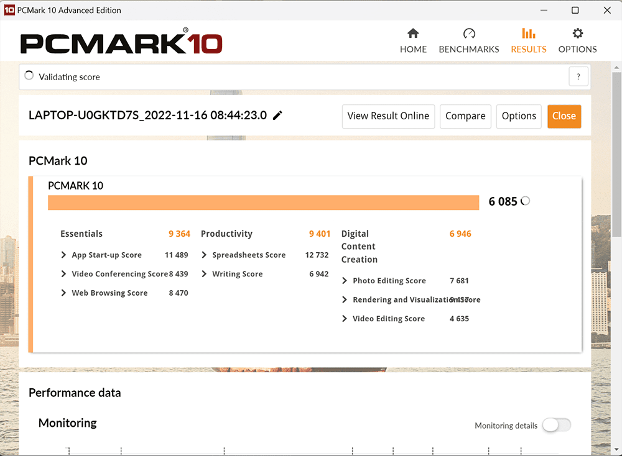This screenshot has width=622, height=456.
Task: Open the HOME tab label
Action: coord(413,49)
